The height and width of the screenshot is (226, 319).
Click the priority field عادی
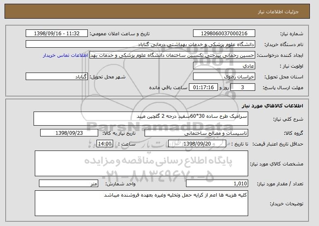224,66
